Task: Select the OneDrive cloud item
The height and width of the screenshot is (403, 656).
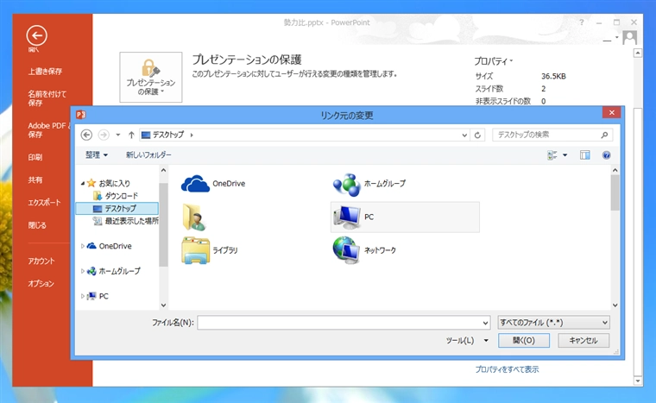Action: pyautogui.click(x=213, y=184)
